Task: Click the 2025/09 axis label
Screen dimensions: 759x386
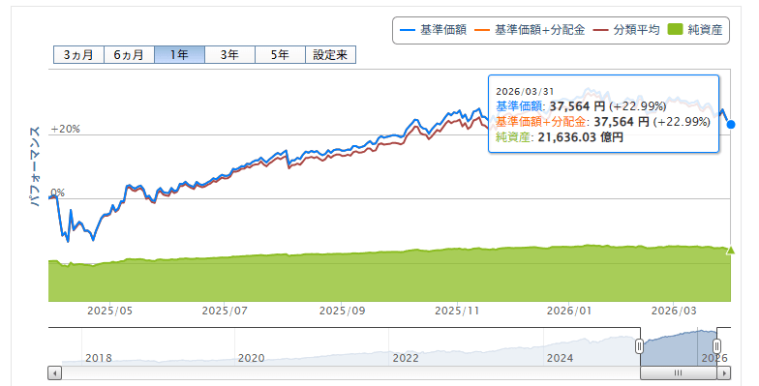Action: pyautogui.click(x=343, y=311)
